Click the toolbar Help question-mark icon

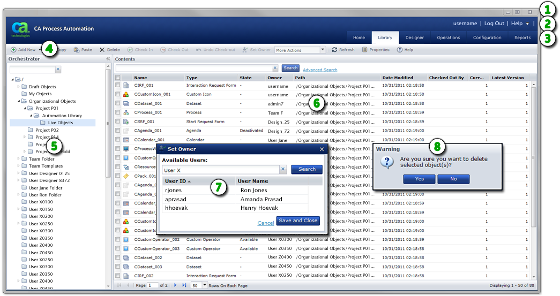click(400, 50)
